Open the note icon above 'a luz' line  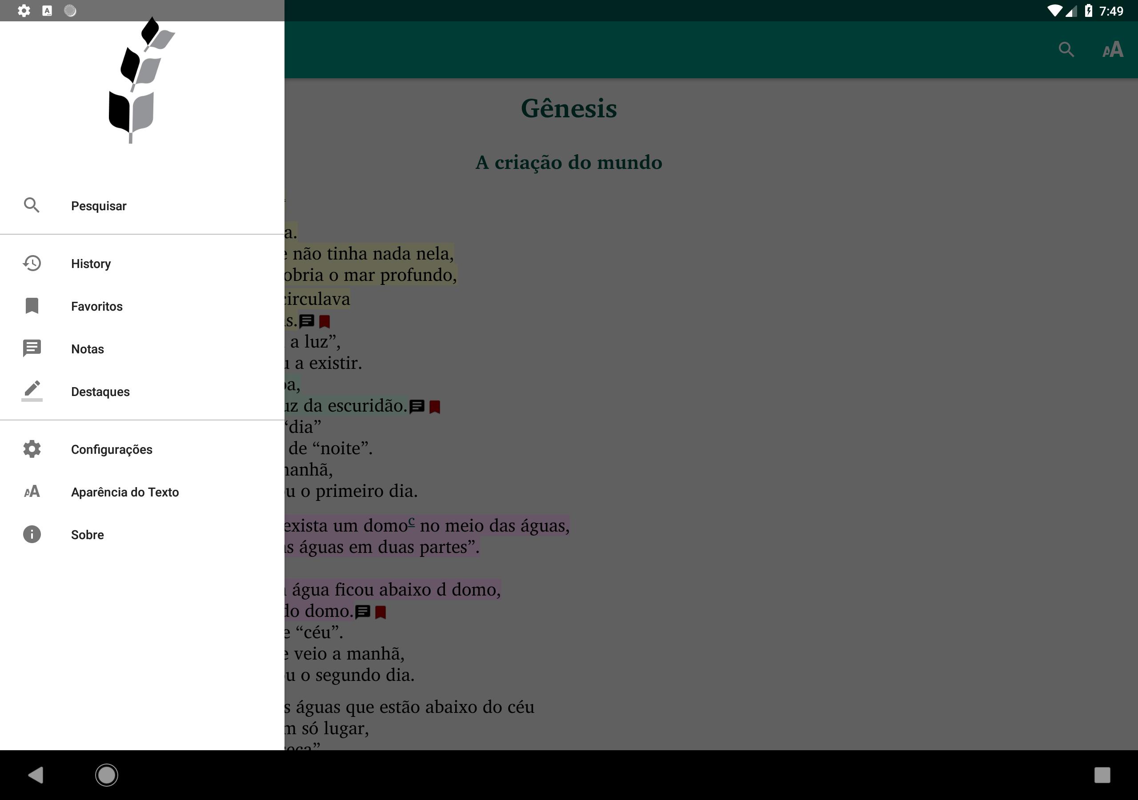tap(307, 321)
